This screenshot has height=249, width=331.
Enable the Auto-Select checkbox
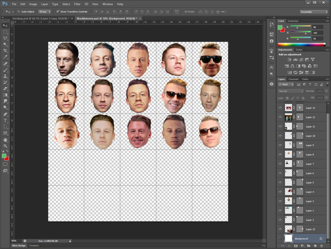[x=19, y=12]
